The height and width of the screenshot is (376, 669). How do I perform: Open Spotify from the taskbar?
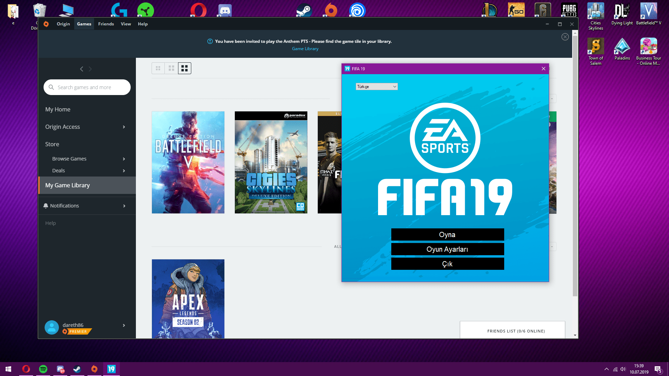pos(43,369)
